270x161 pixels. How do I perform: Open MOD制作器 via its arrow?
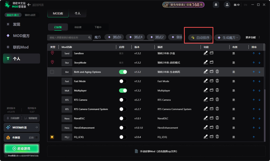click(x=36, y=127)
